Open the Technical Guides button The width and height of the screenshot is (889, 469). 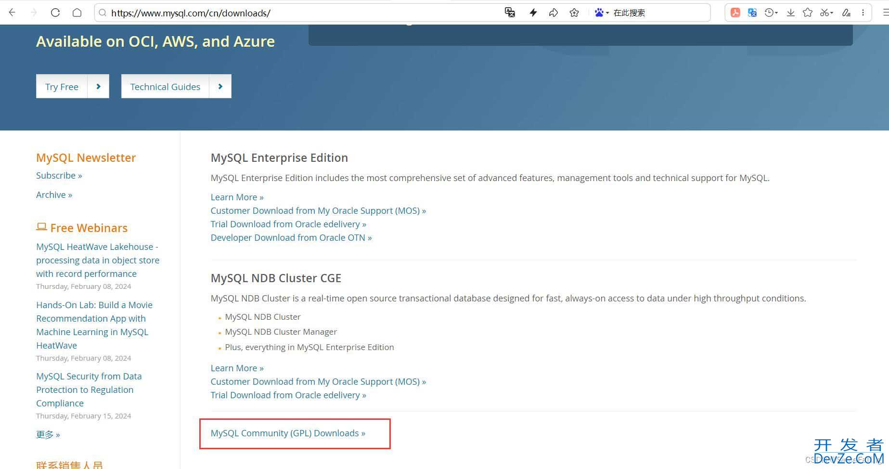pyautogui.click(x=165, y=86)
